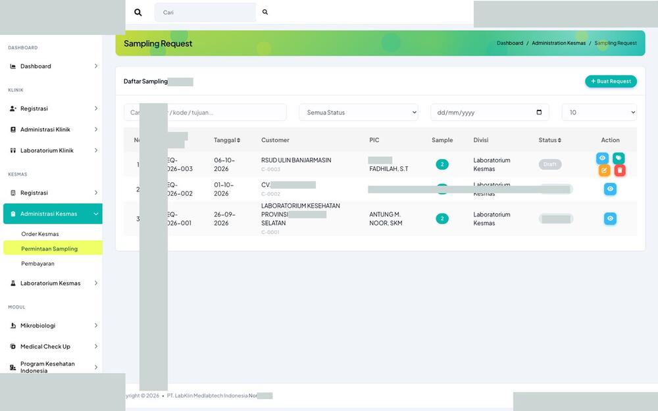Viewport: 658px width, 411px height.
Task: Click the large magnifier icon in top bar
Action: click(138, 12)
